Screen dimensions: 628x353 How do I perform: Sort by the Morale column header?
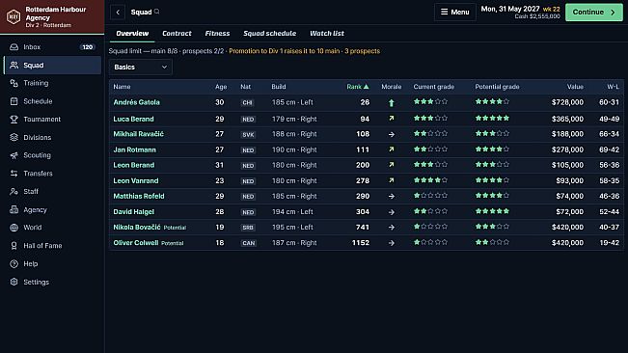tap(392, 87)
